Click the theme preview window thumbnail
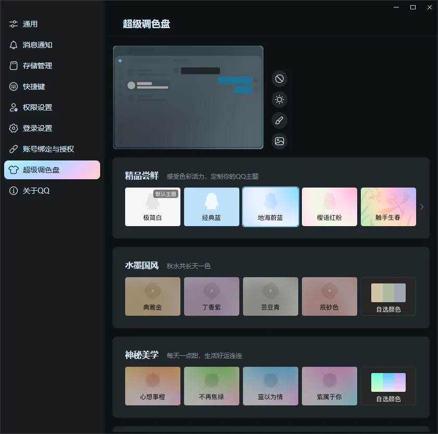The image size is (438, 434). tap(188, 97)
